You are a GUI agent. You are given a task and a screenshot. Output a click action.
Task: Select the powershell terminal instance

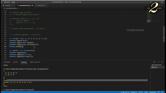point(157,65)
